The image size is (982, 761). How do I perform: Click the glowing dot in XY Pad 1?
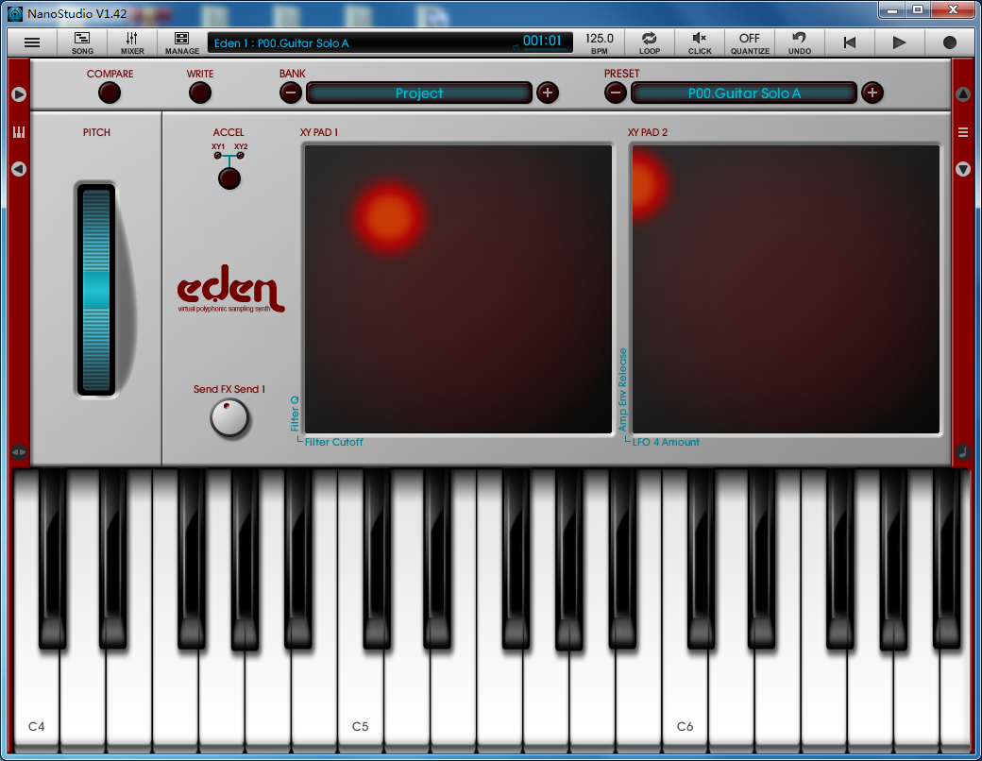tap(390, 217)
